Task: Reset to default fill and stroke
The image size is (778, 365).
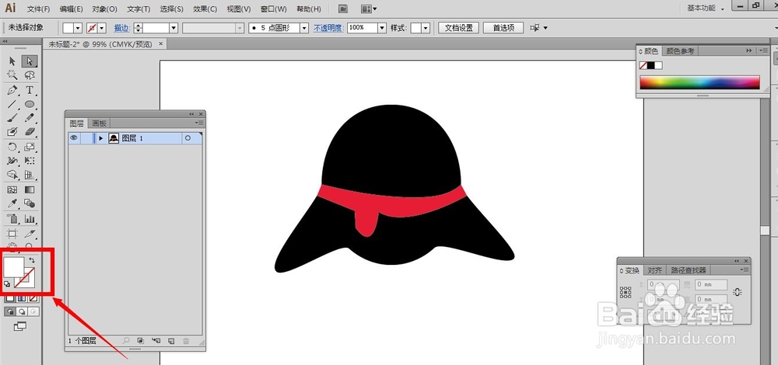Action: [7, 284]
